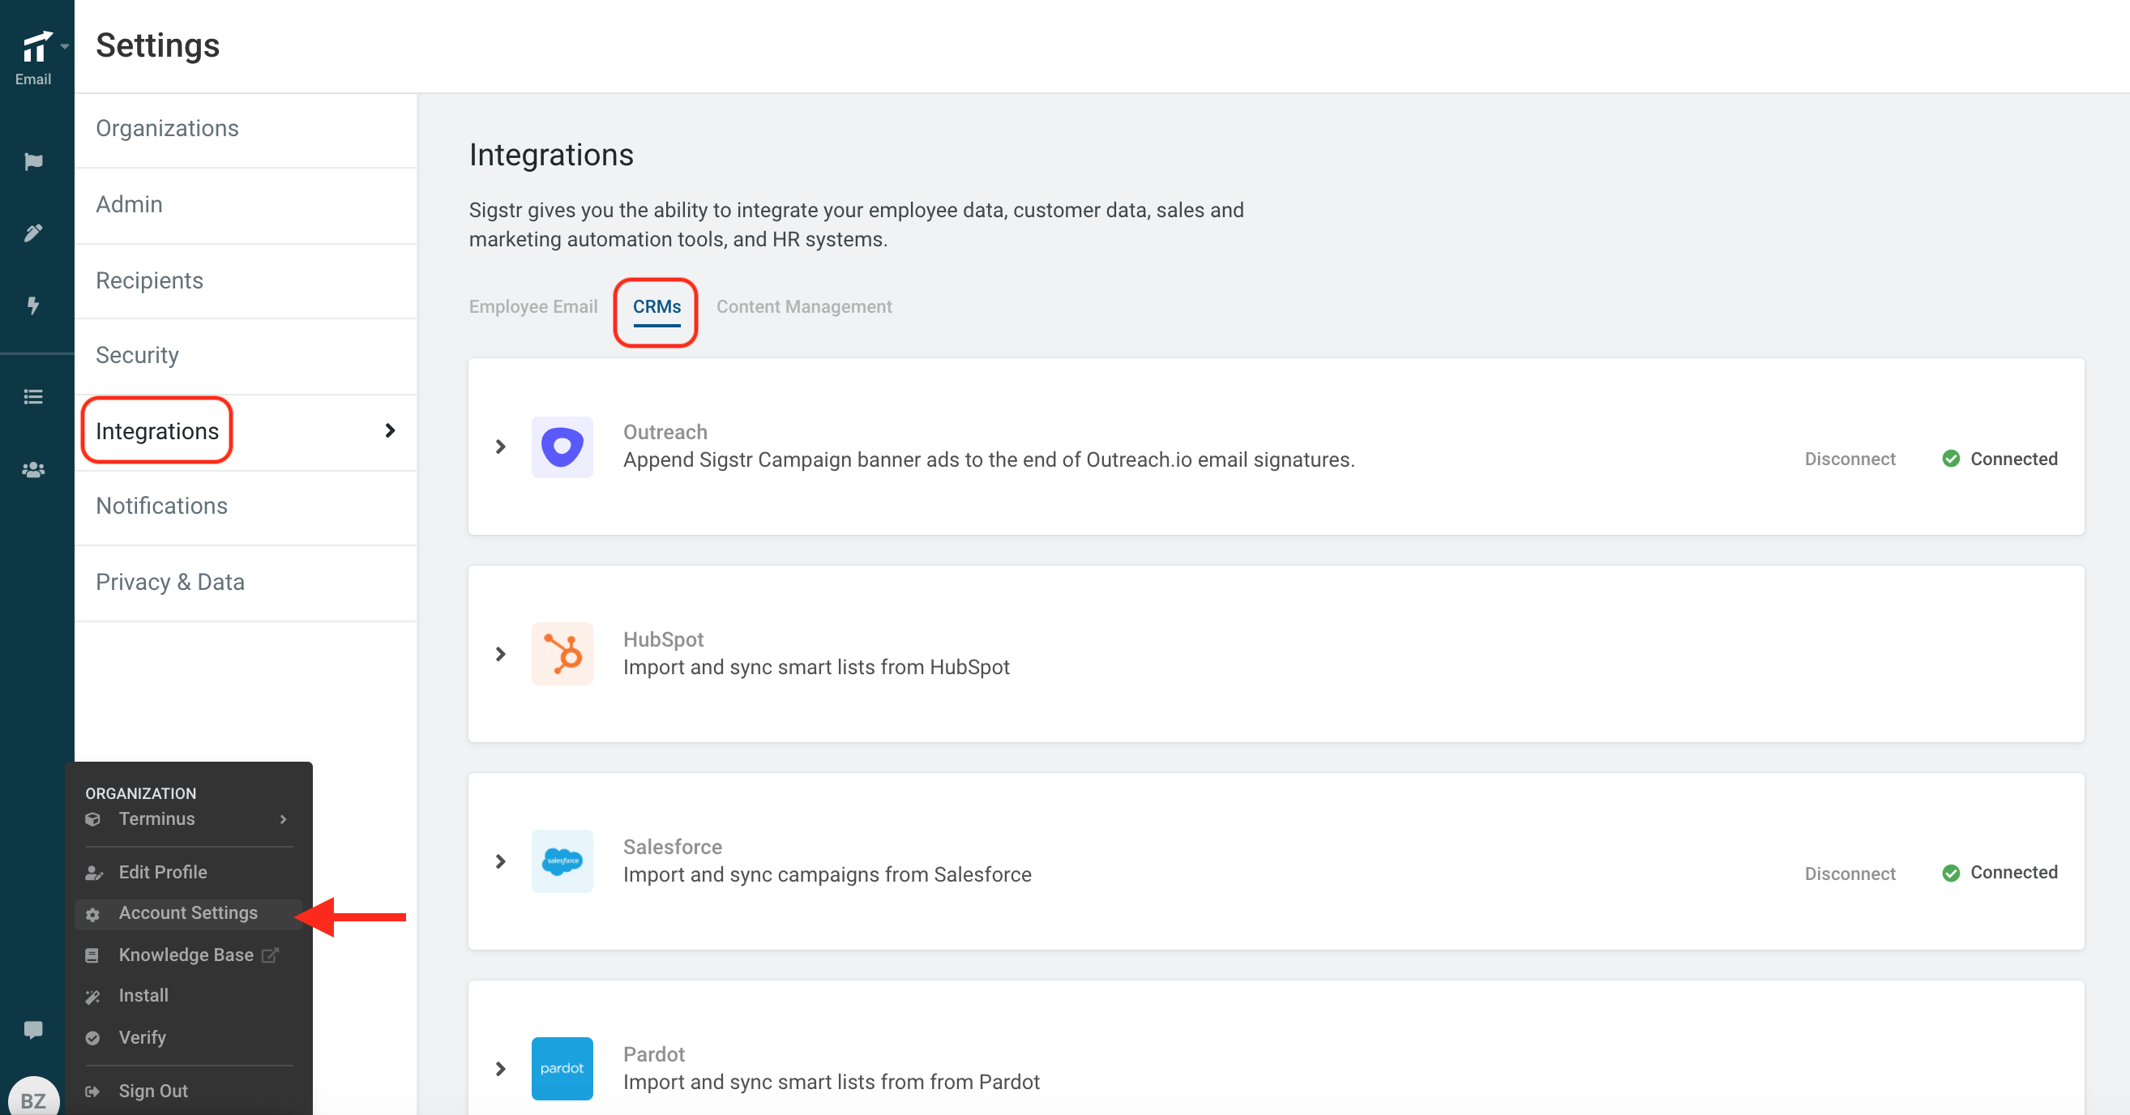Open the Admin settings section
The image size is (2130, 1115).
(x=246, y=205)
